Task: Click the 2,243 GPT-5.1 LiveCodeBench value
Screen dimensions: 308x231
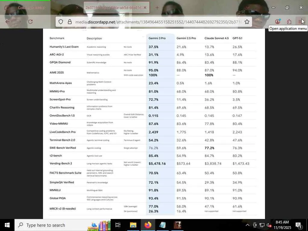Action: tap(237, 132)
